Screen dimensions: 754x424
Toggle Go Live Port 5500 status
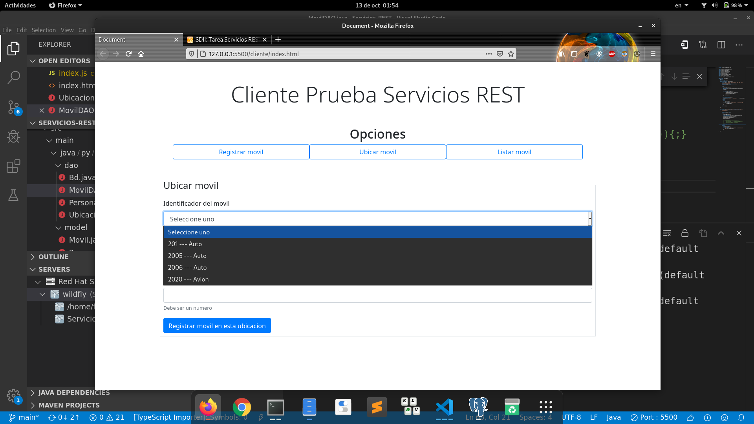[654, 417]
